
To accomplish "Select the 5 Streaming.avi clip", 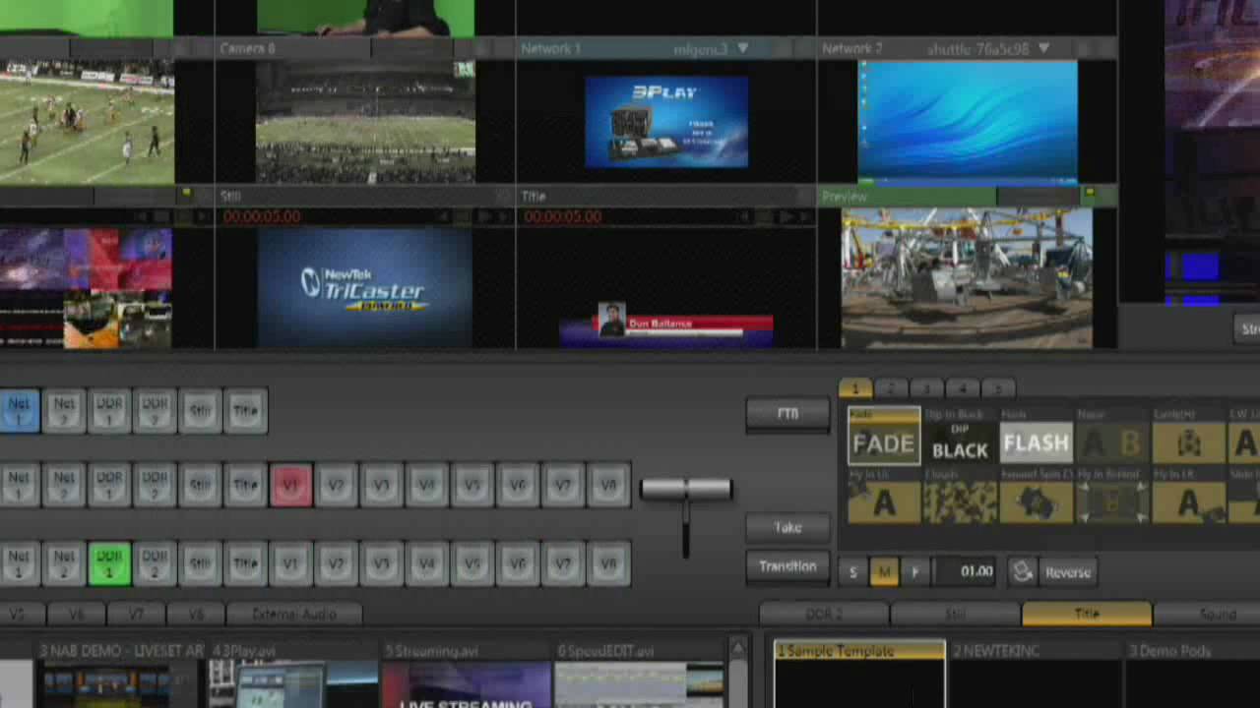I will pyautogui.click(x=466, y=676).
